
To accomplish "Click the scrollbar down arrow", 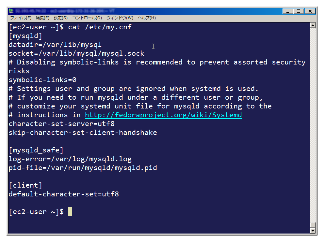I will click(x=313, y=231).
